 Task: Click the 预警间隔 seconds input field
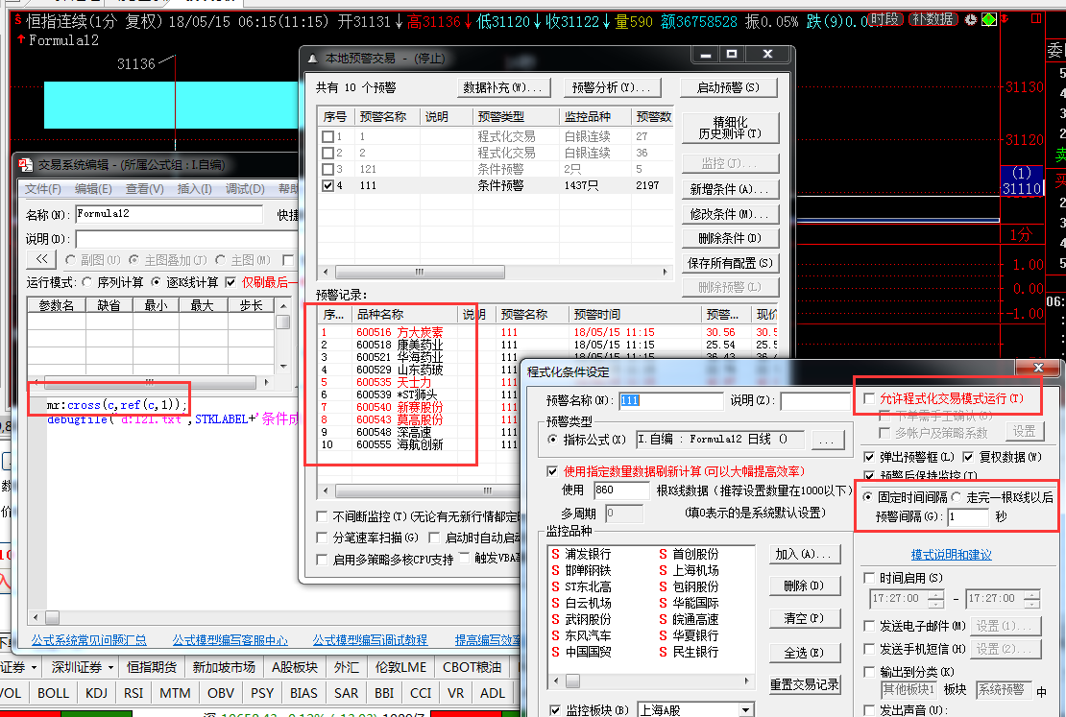tap(967, 517)
